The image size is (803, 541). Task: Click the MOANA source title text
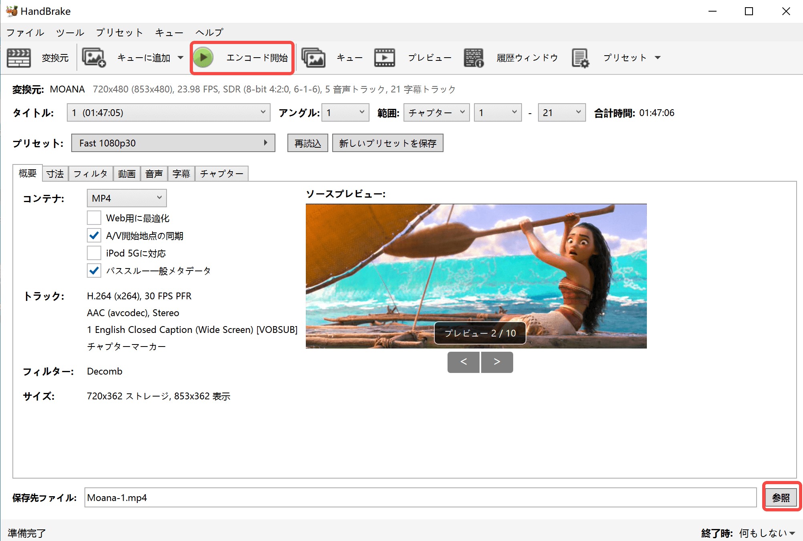[x=67, y=89]
